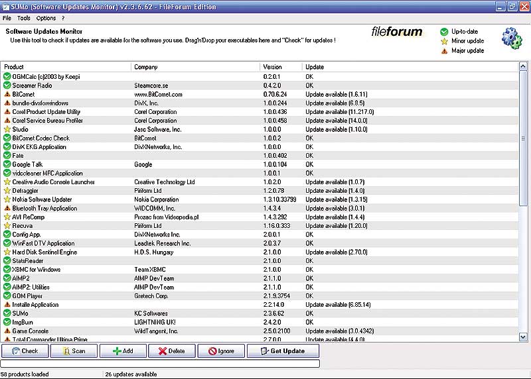Click the scrollbar down arrow
The height and width of the screenshot is (379, 531).
coord(523,337)
